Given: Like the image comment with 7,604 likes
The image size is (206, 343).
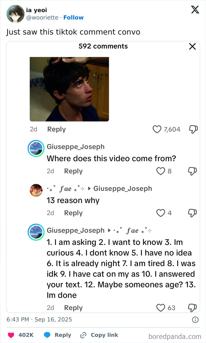Looking at the screenshot, I should pyautogui.click(x=157, y=129).
